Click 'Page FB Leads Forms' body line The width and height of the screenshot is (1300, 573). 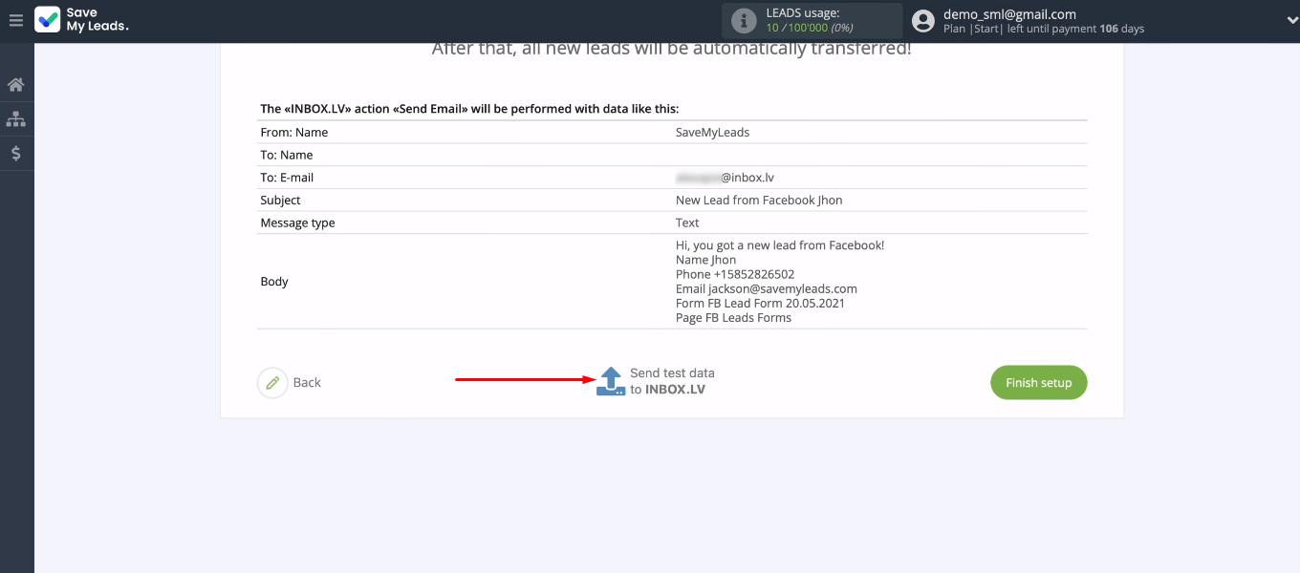tap(733, 317)
